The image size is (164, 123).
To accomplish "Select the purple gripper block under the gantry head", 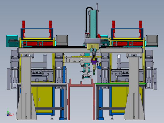I will (94, 62).
